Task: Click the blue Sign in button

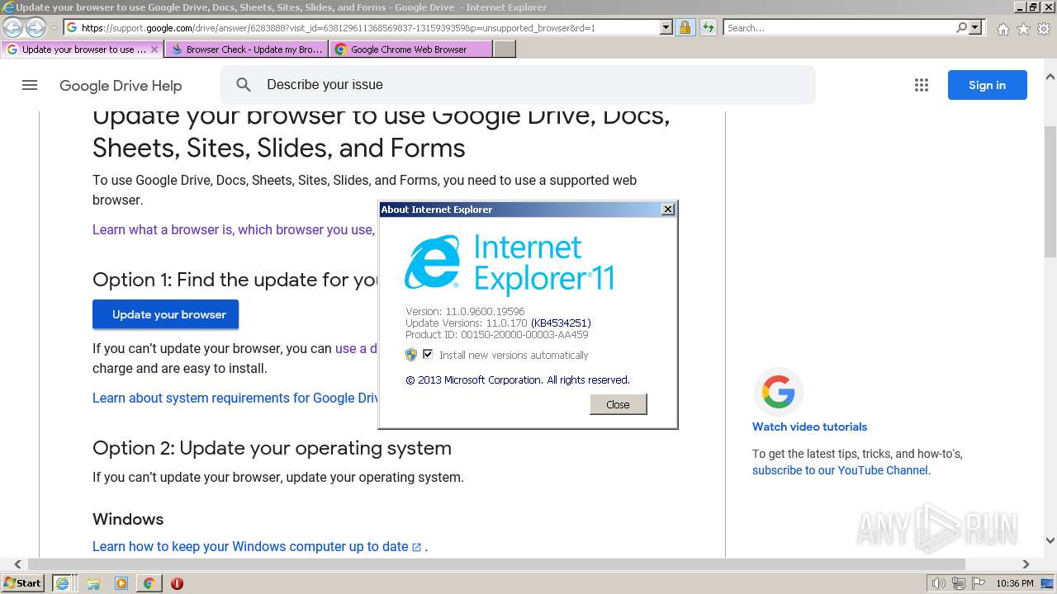Action: 987,85
